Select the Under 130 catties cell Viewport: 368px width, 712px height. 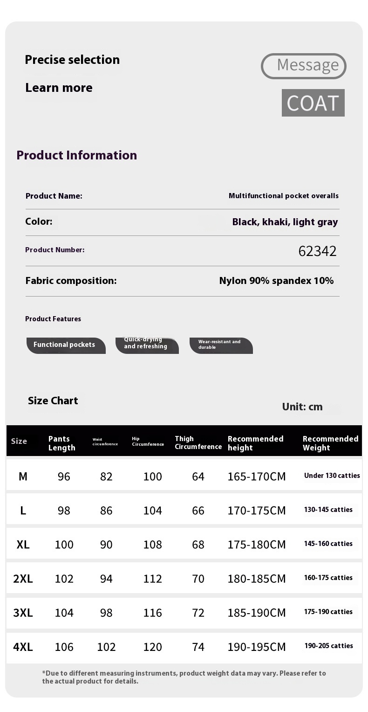coord(332,476)
